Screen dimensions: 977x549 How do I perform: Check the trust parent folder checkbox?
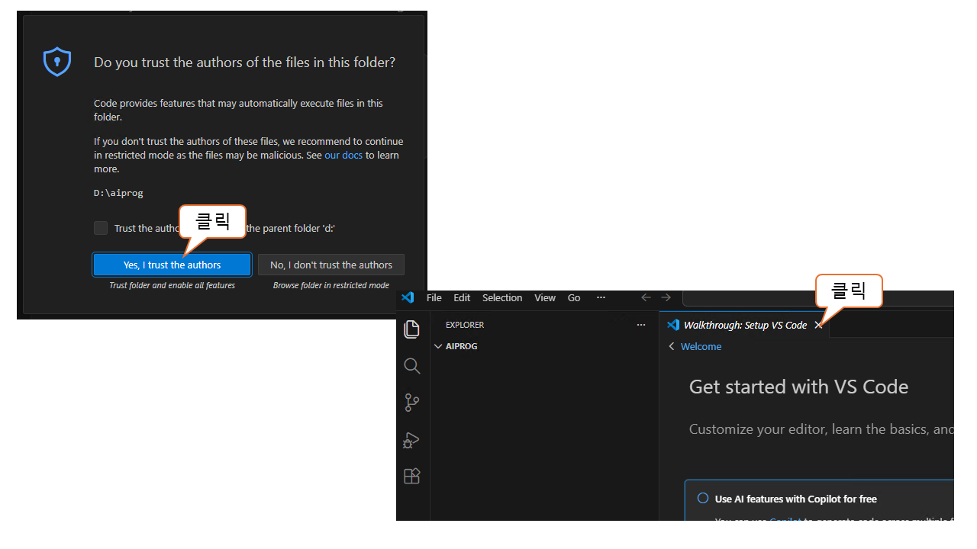pos(101,228)
